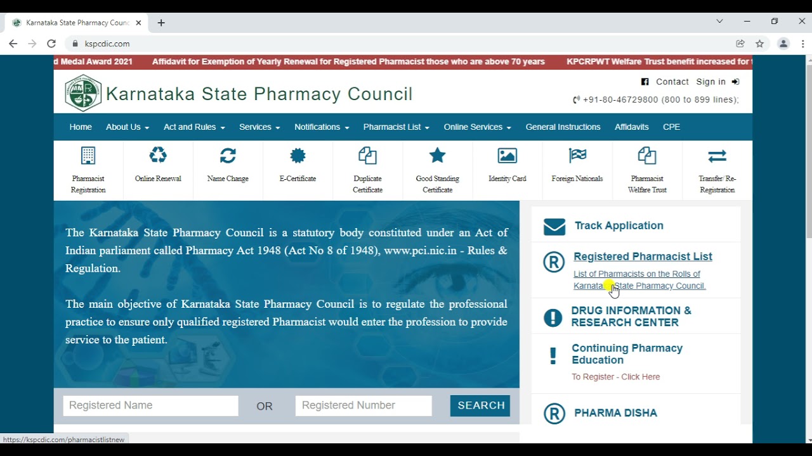Bookmark this page with the star icon

click(759, 44)
